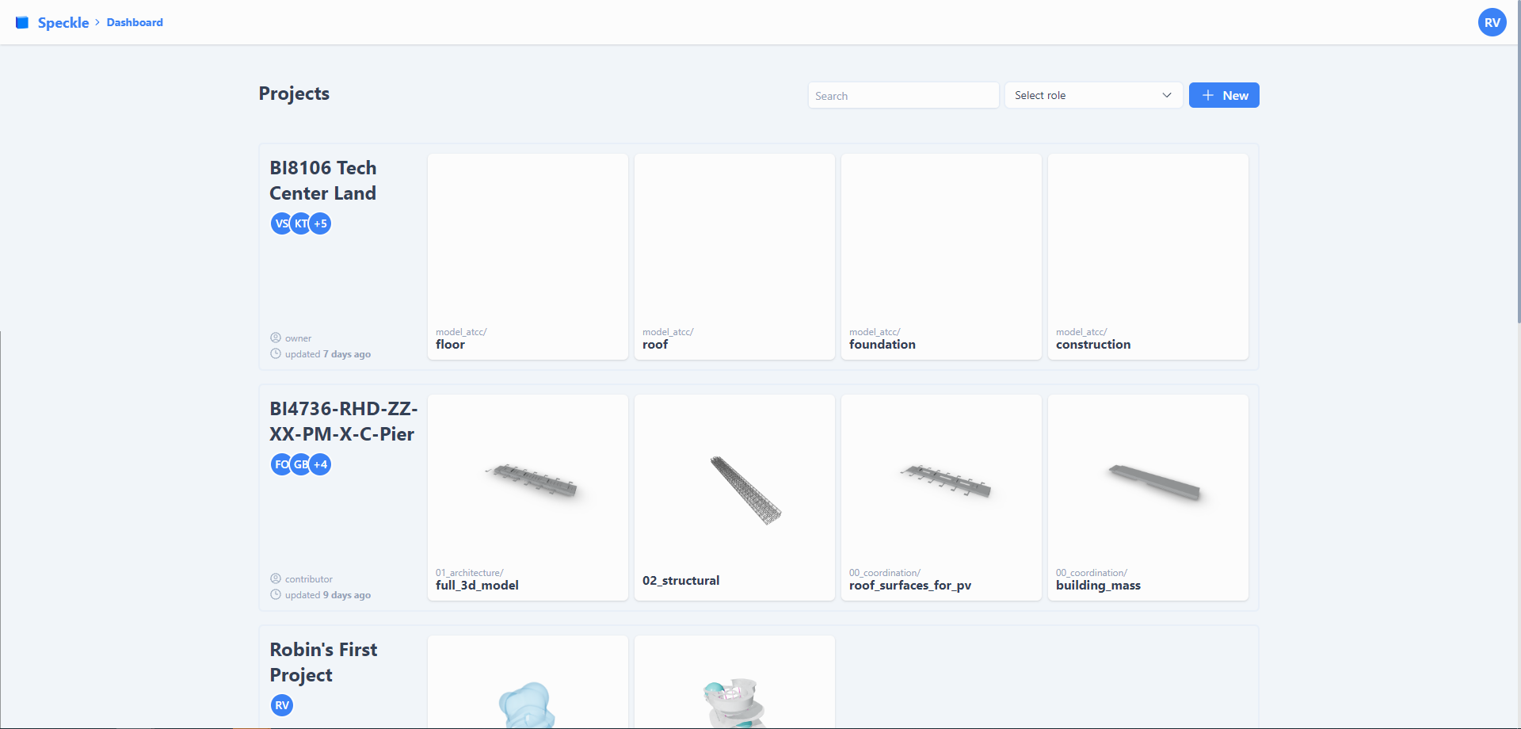Click the FO contributor avatar on Pier project
Screen dimensions: 1521x729
coord(282,464)
